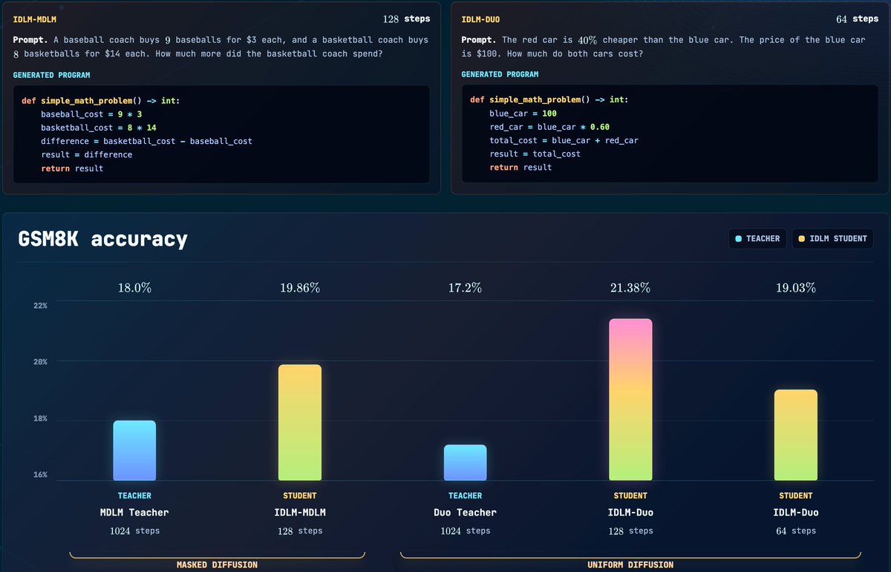891x572 pixels.
Task: Click the 20% y-axis tick label
Action: click(x=41, y=362)
